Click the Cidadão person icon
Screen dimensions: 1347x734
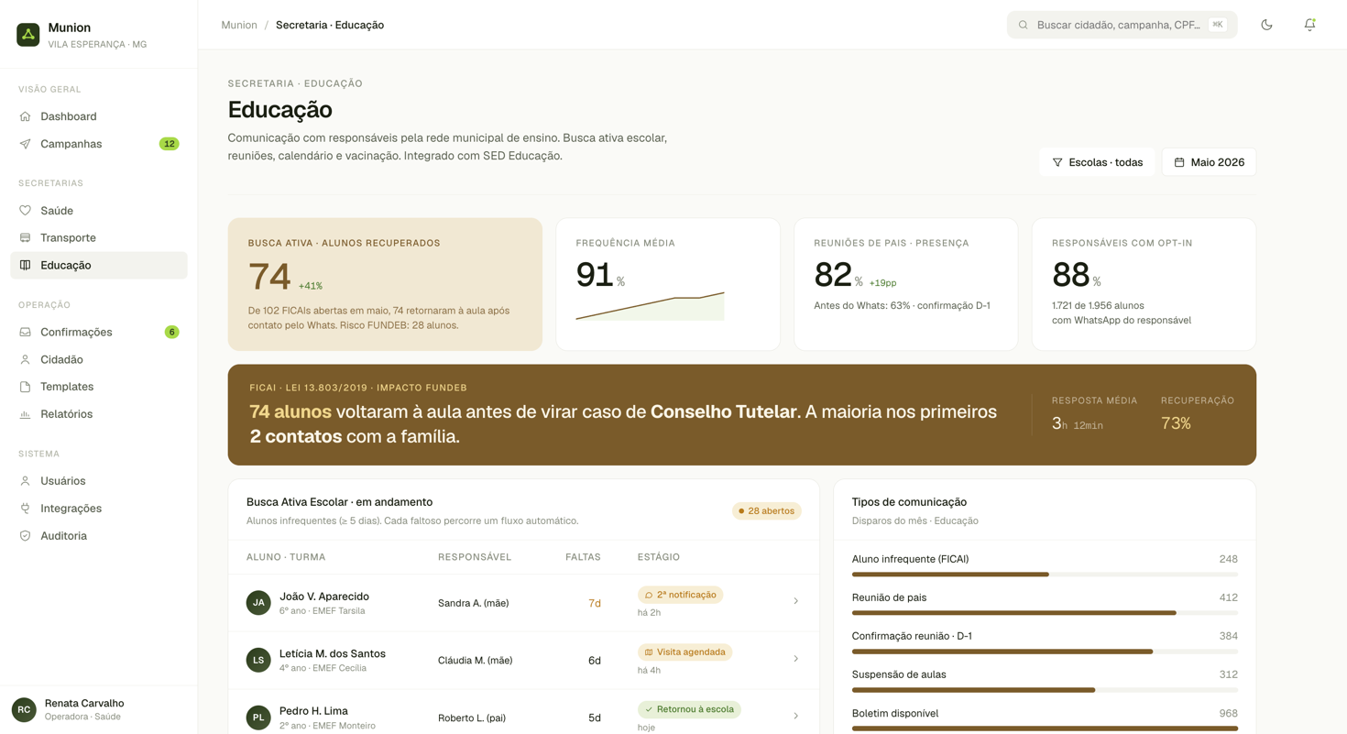coord(25,359)
